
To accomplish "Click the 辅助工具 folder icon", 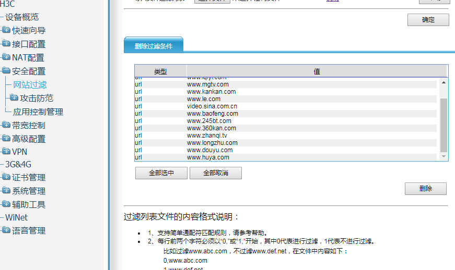I will coord(6,204).
